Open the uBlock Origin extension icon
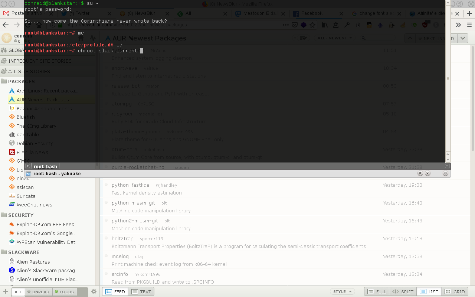Image resolution: width=475 pixels, height=297 pixels. click(x=425, y=25)
